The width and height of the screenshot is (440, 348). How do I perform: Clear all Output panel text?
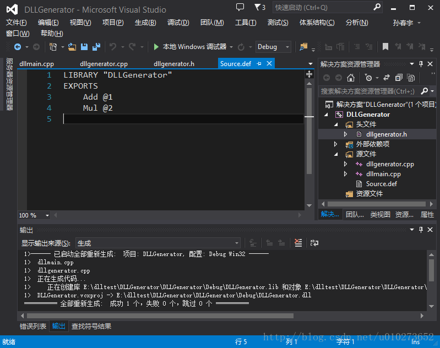(298, 243)
